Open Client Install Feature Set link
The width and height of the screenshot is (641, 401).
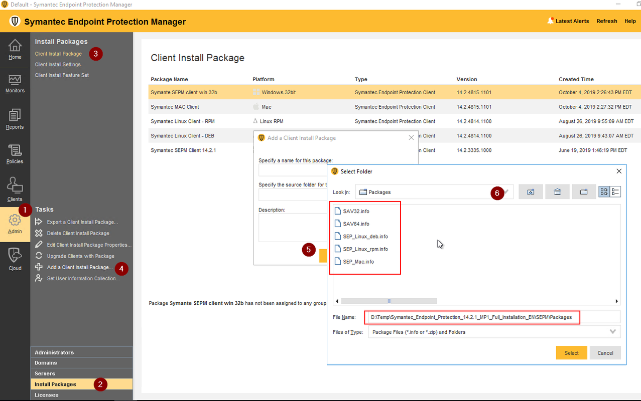[62, 75]
